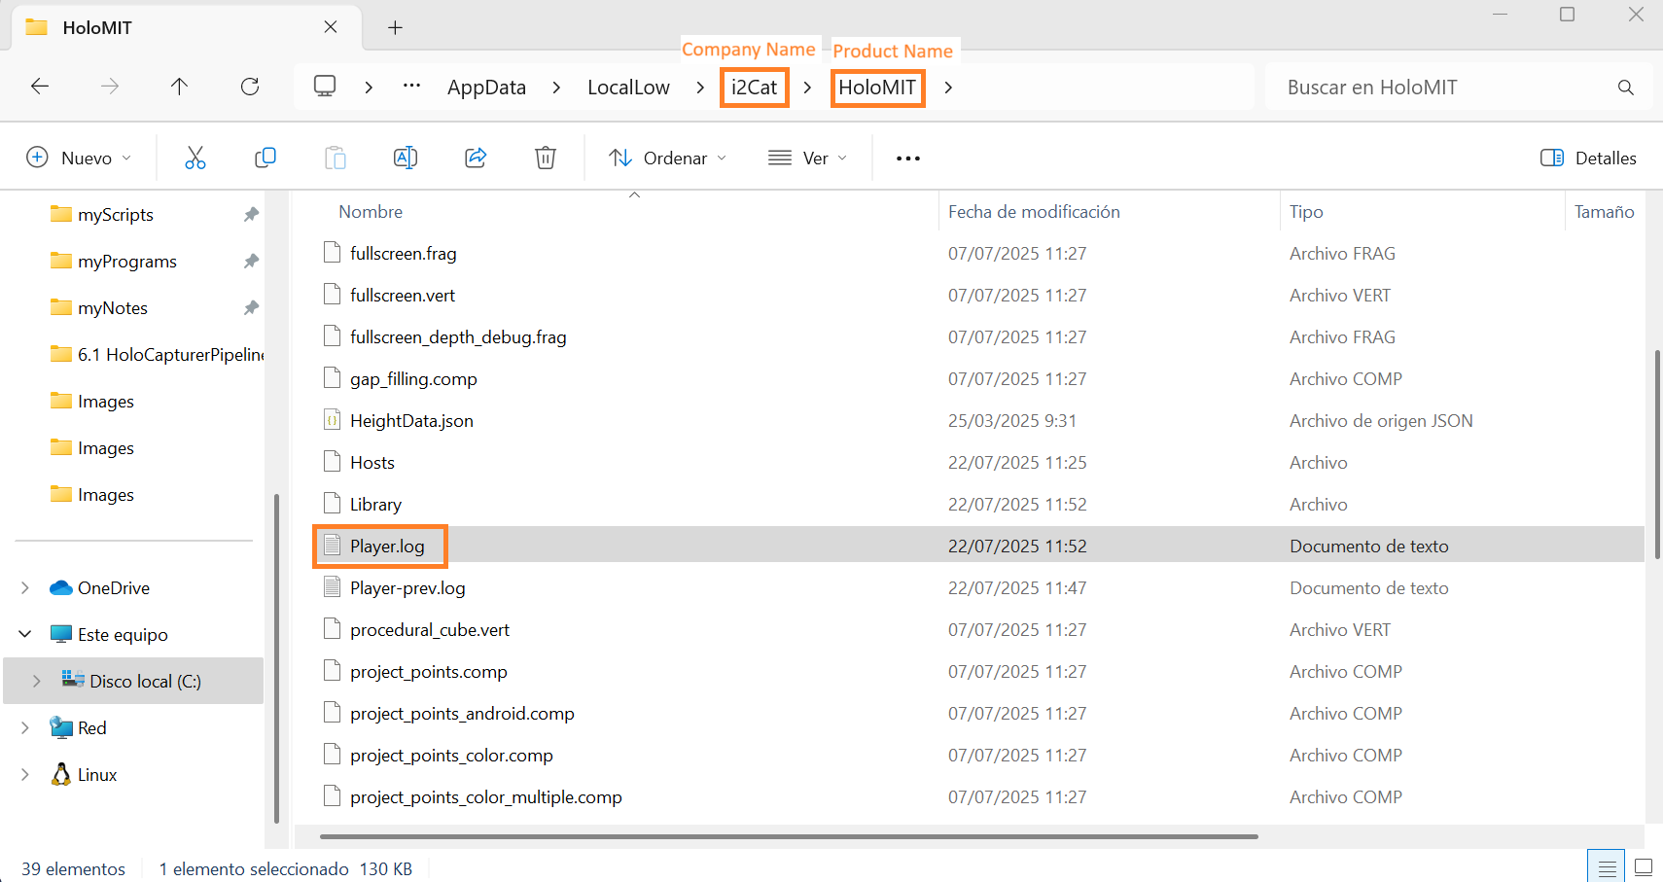This screenshot has width=1663, height=882.
Task: Add a new tab with plus button
Action: pos(395,27)
